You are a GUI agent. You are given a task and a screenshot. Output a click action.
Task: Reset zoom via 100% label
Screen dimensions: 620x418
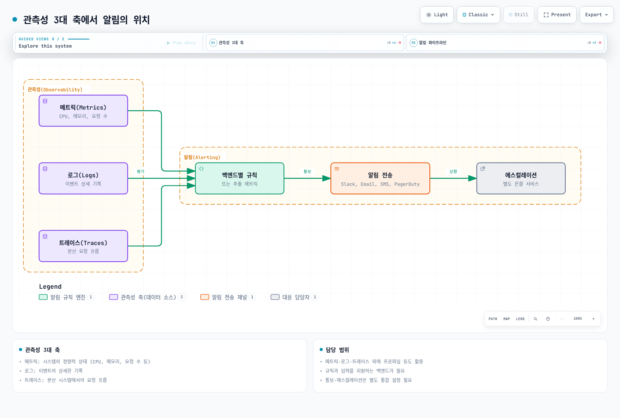point(578,319)
